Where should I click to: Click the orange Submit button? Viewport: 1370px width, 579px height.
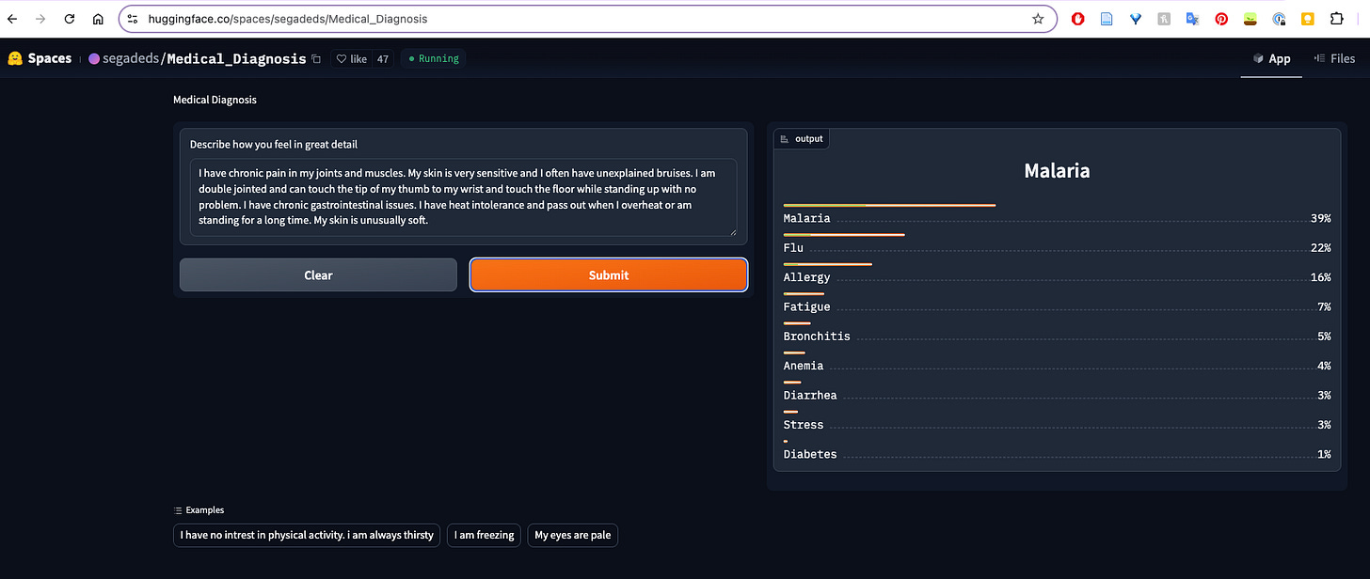tap(609, 275)
